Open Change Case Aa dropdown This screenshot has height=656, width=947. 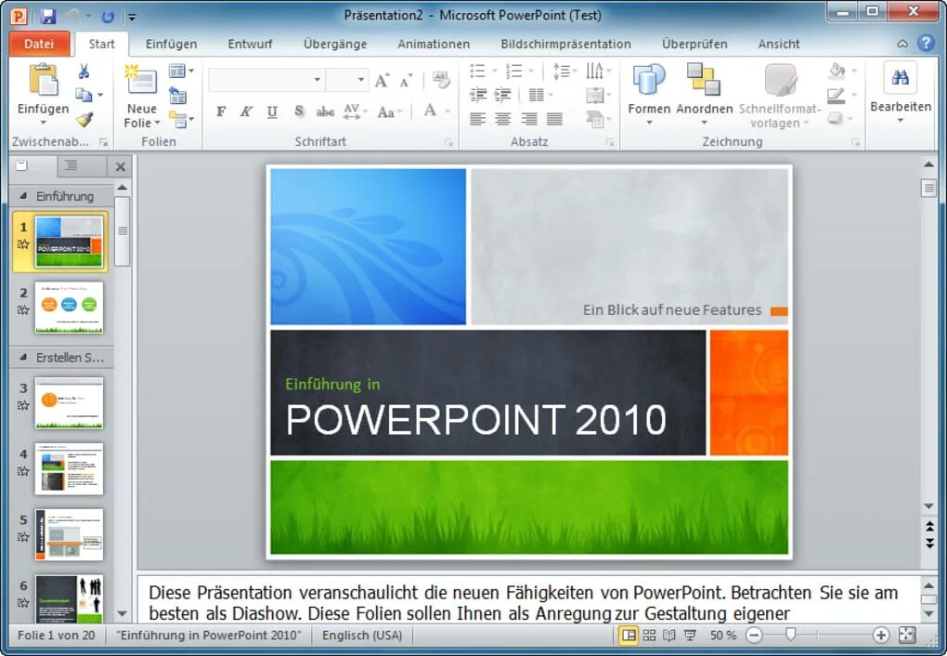(390, 112)
